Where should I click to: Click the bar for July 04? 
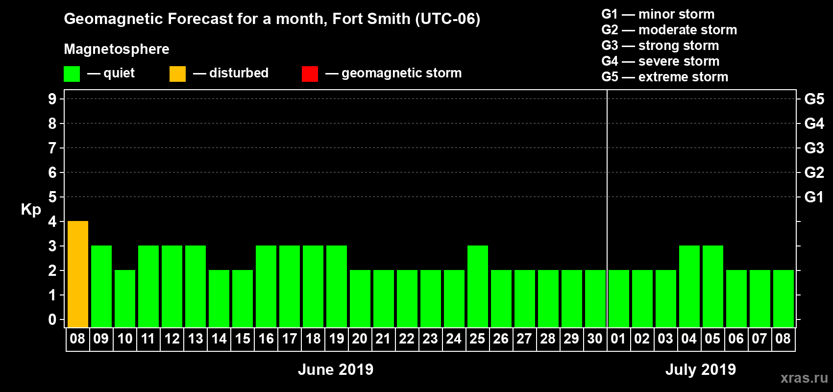689,286
